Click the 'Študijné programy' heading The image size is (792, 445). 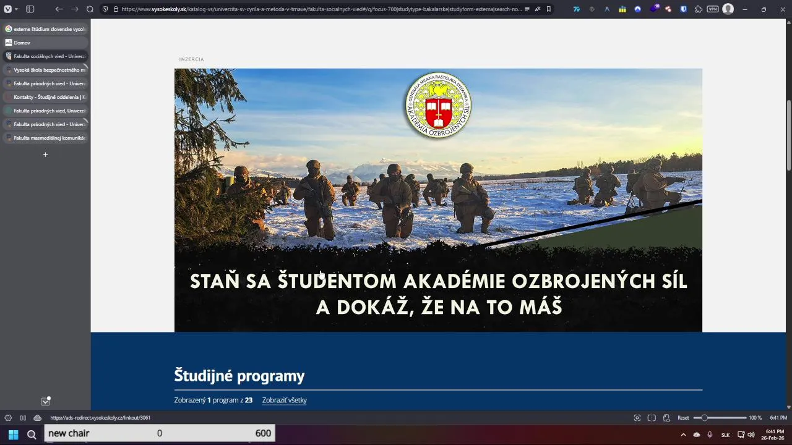[x=239, y=376]
